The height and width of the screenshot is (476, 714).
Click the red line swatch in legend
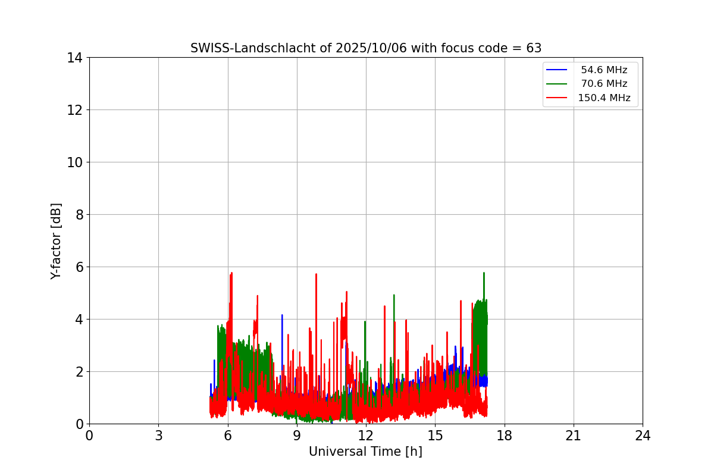(557, 98)
